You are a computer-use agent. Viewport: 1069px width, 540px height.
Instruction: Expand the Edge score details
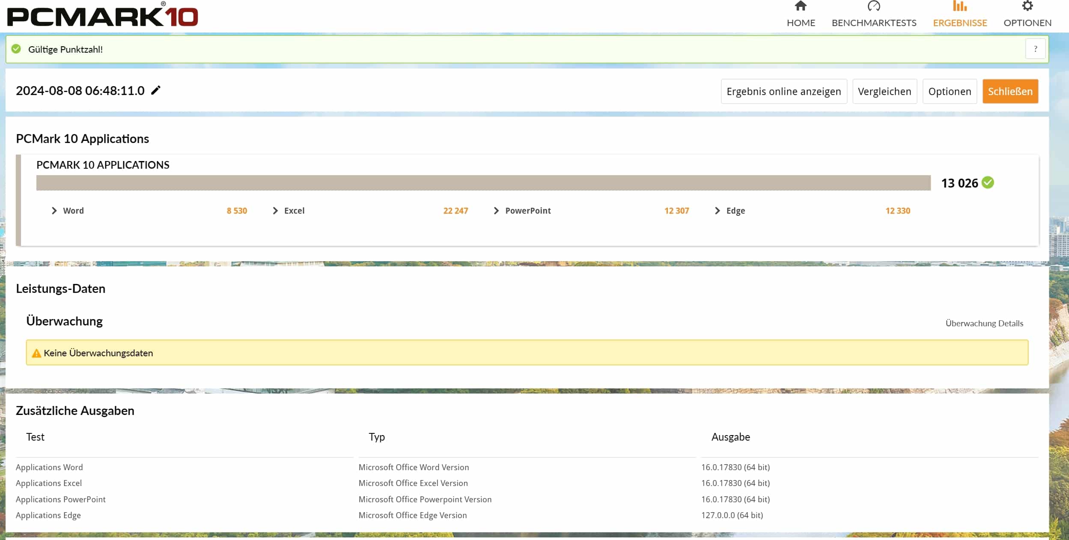(718, 211)
